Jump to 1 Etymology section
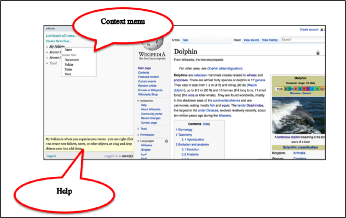 click(184, 129)
